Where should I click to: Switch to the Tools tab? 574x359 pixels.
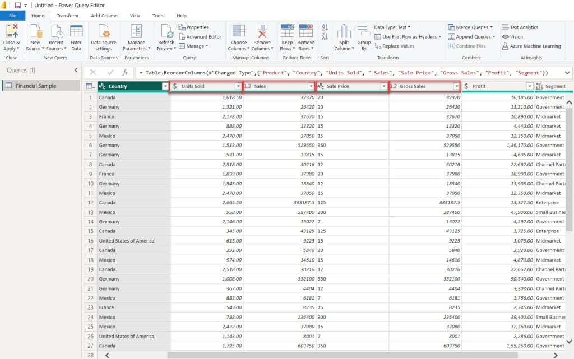tap(158, 16)
